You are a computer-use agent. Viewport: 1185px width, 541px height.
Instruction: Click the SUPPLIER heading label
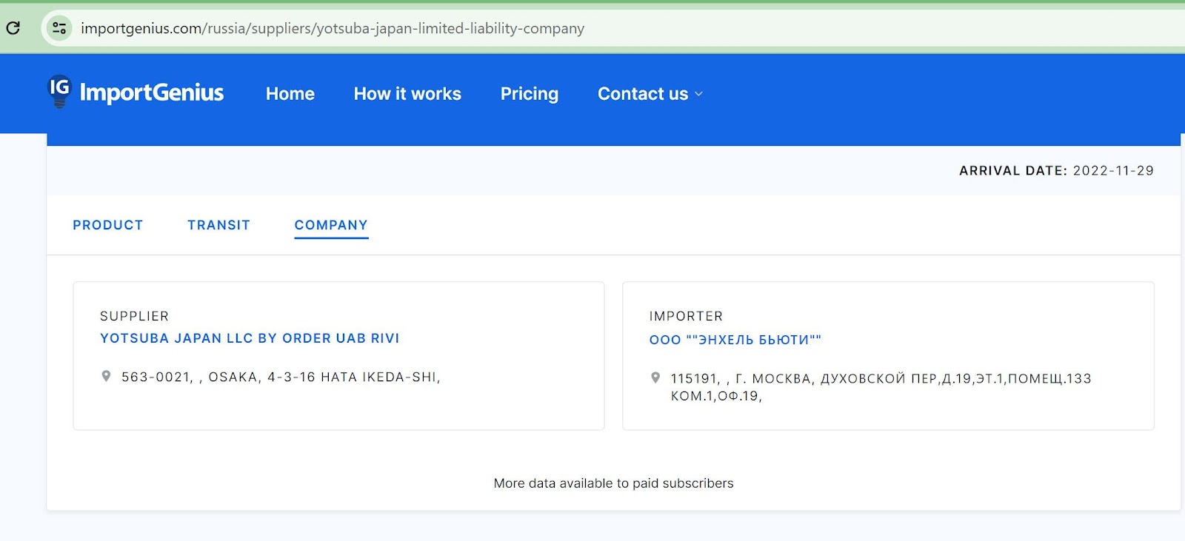[x=135, y=316]
